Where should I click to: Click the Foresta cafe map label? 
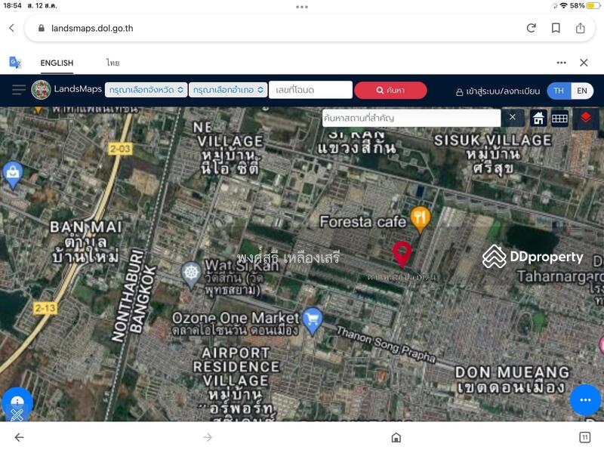pyautogui.click(x=362, y=221)
